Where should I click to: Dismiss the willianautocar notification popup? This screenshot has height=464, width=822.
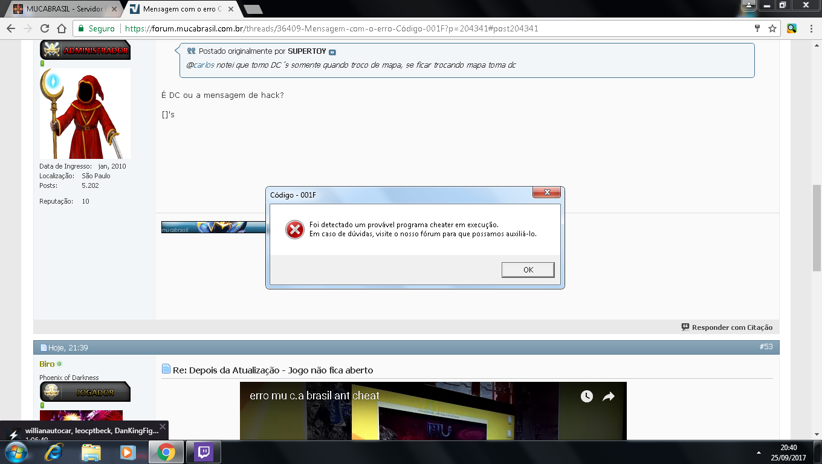pos(162,427)
